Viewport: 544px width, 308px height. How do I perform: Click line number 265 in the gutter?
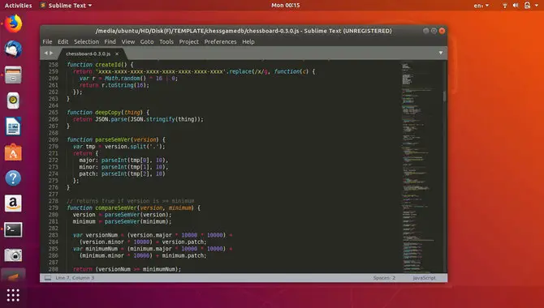click(54, 112)
